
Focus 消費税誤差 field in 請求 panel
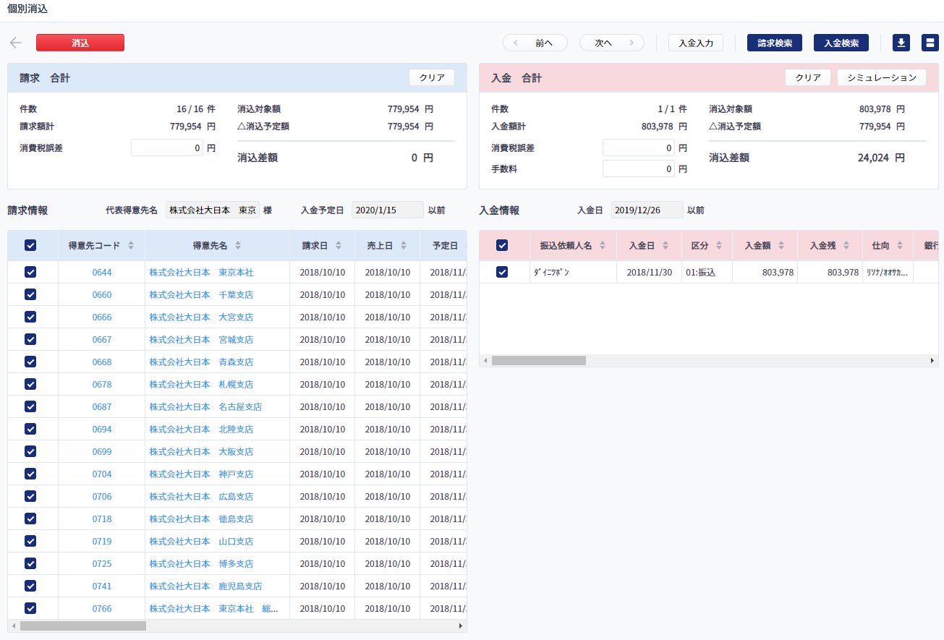(x=167, y=148)
